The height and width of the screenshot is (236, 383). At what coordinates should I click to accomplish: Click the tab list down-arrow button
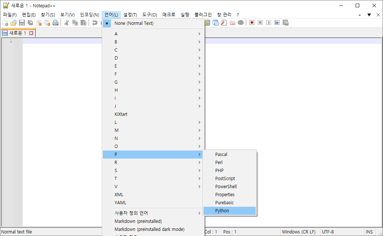(x=369, y=15)
